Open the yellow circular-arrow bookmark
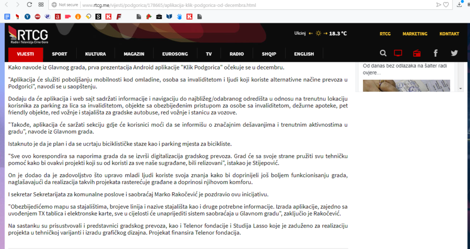This screenshot has width=470, height=249. (88, 17)
